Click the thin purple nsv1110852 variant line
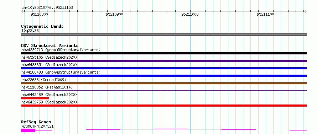Screen dimensions: 317x134 [164, 90]
